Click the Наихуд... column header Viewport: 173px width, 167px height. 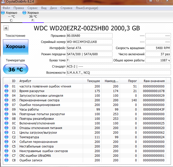coord(110,81)
